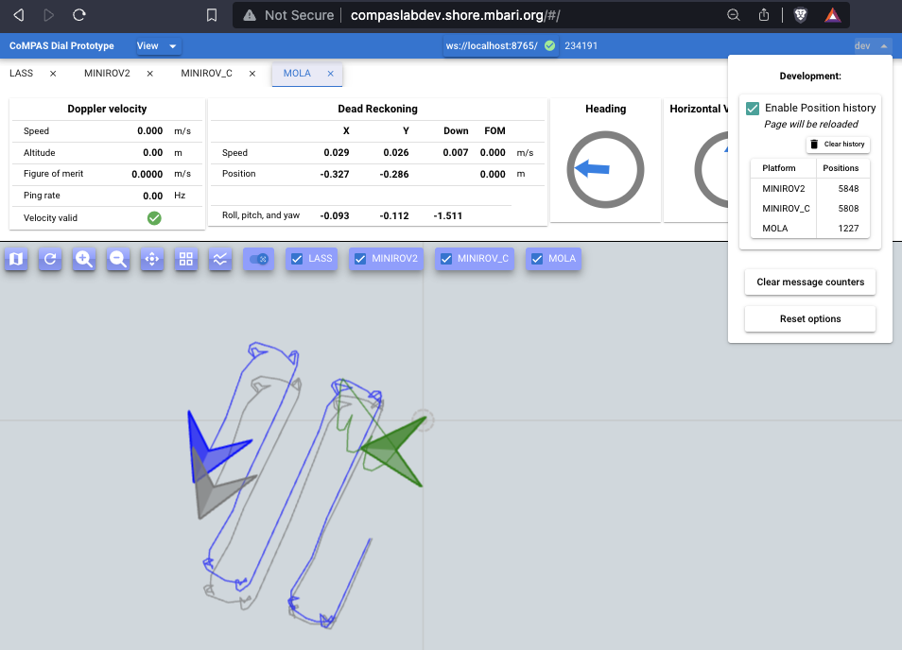
Task: Click the map icon in plot toolbar
Action: point(16,259)
